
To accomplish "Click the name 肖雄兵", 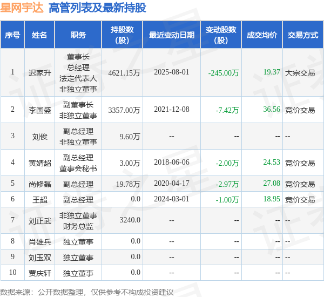I will (x=39, y=241).
